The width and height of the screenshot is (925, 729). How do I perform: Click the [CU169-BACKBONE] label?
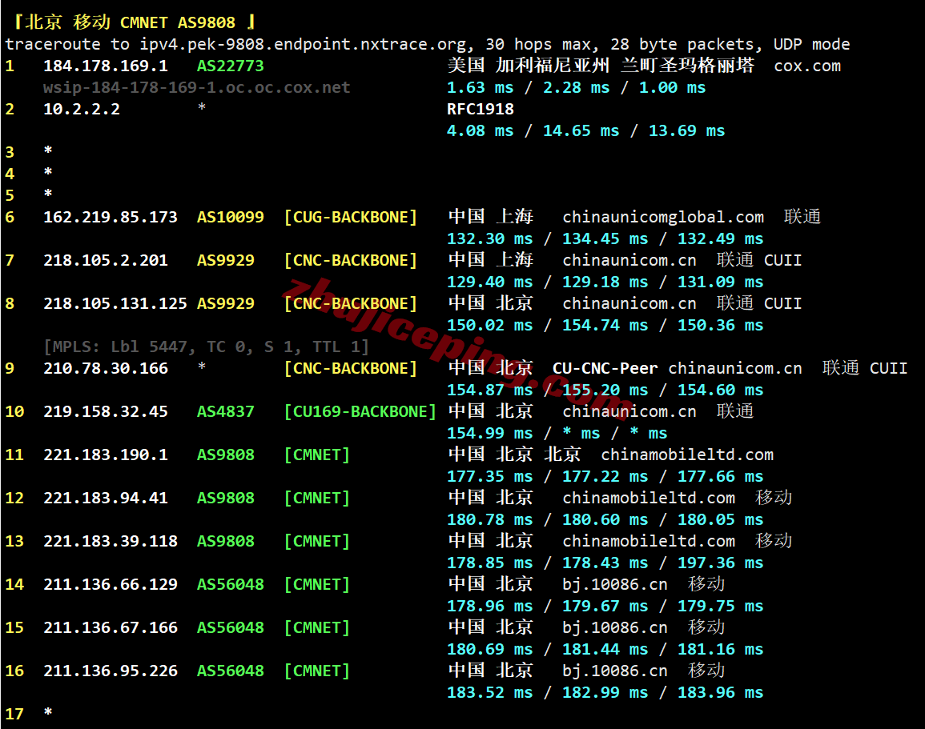click(x=360, y=411)
